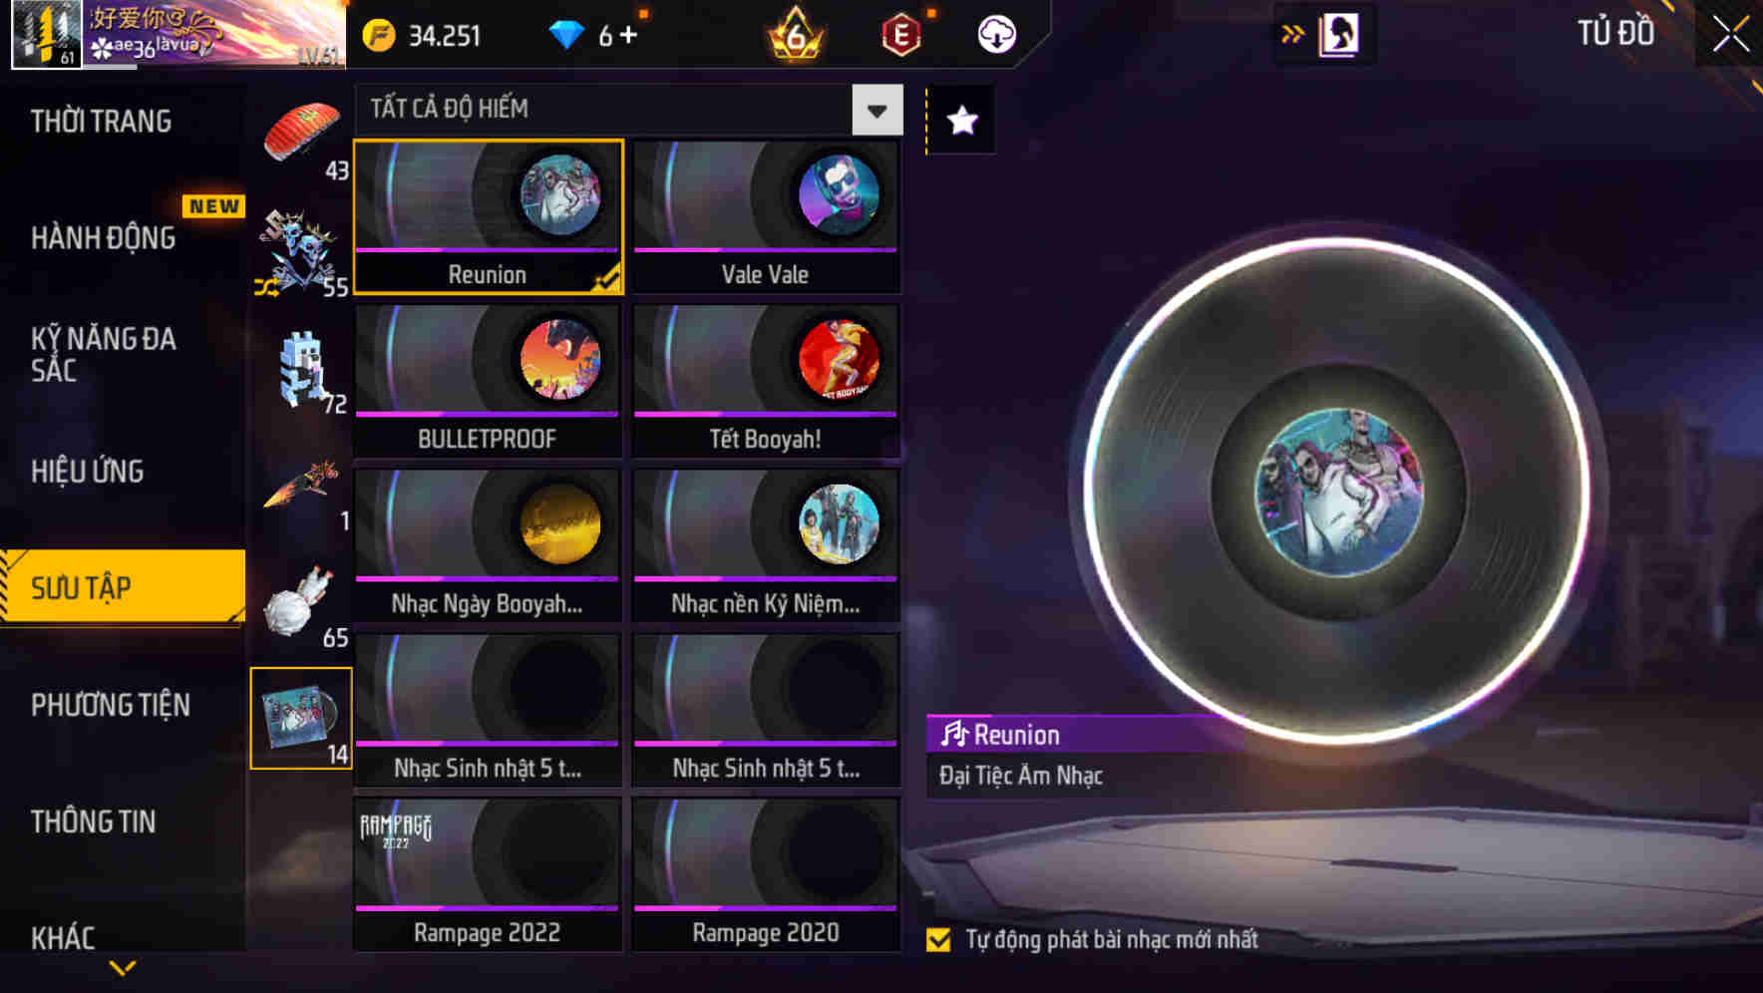Click the favorites star filter
Viewport: 1763px width, 993px height.
(961, 121)
